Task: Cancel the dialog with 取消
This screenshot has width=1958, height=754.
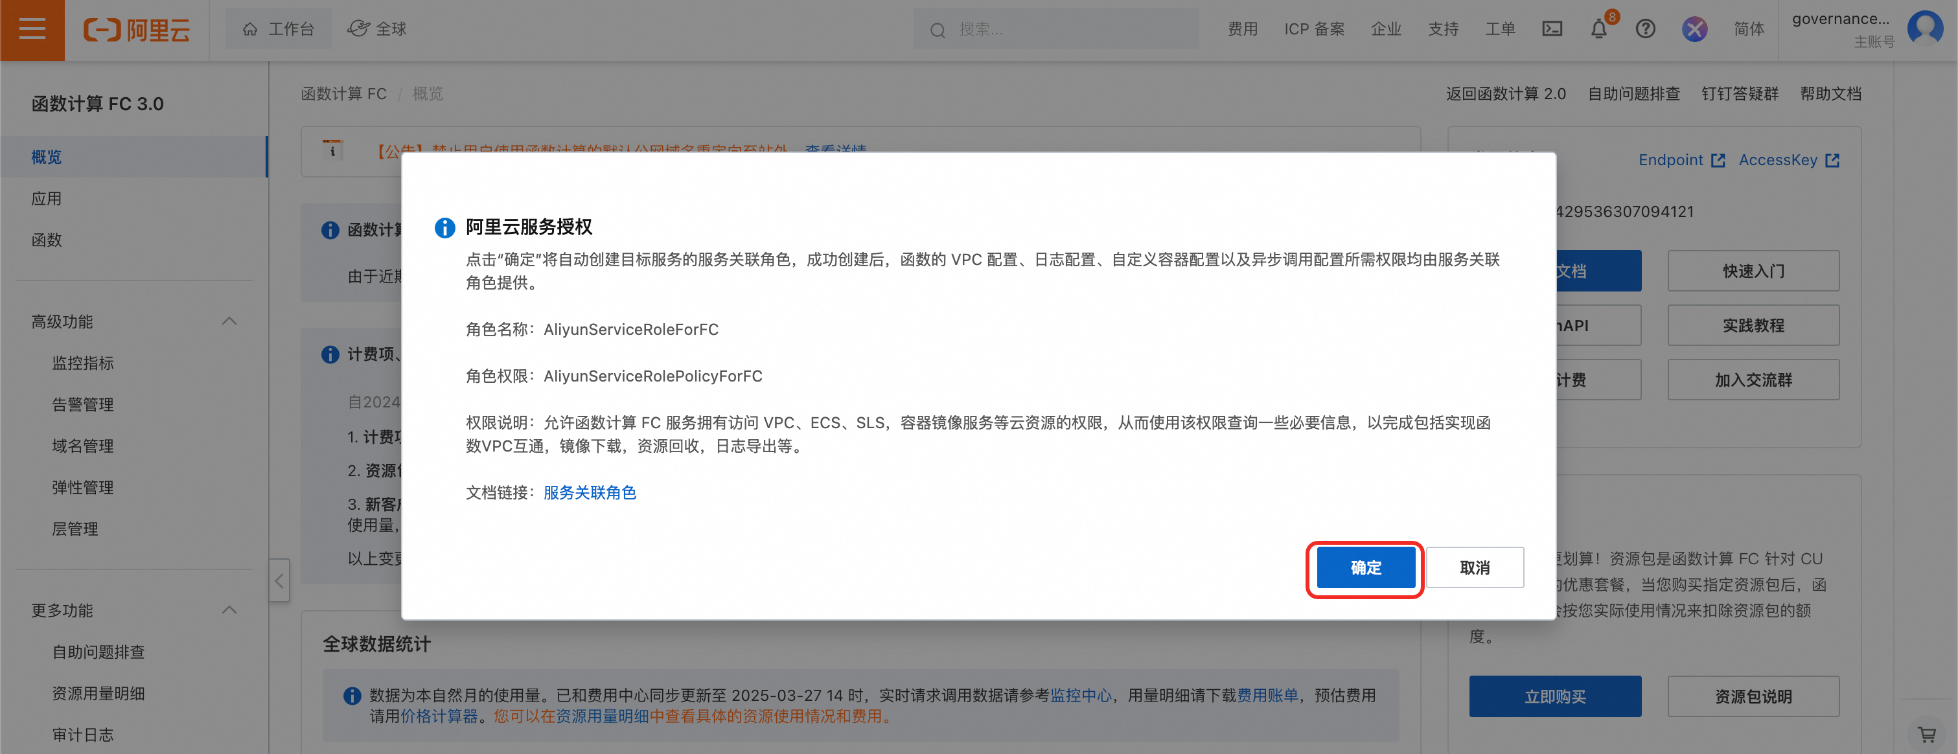Action: pyautogui.click(x=1475, y=568)
